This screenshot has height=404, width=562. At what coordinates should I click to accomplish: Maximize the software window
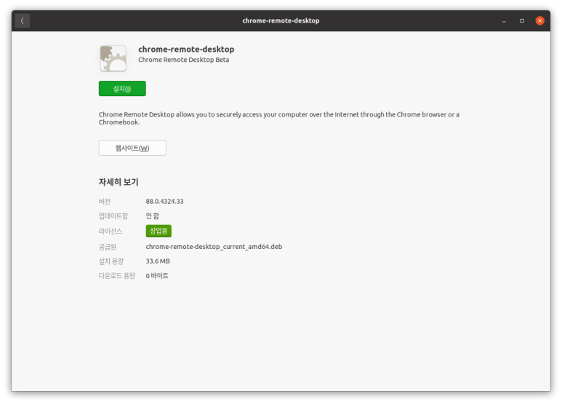pos(522,21)
